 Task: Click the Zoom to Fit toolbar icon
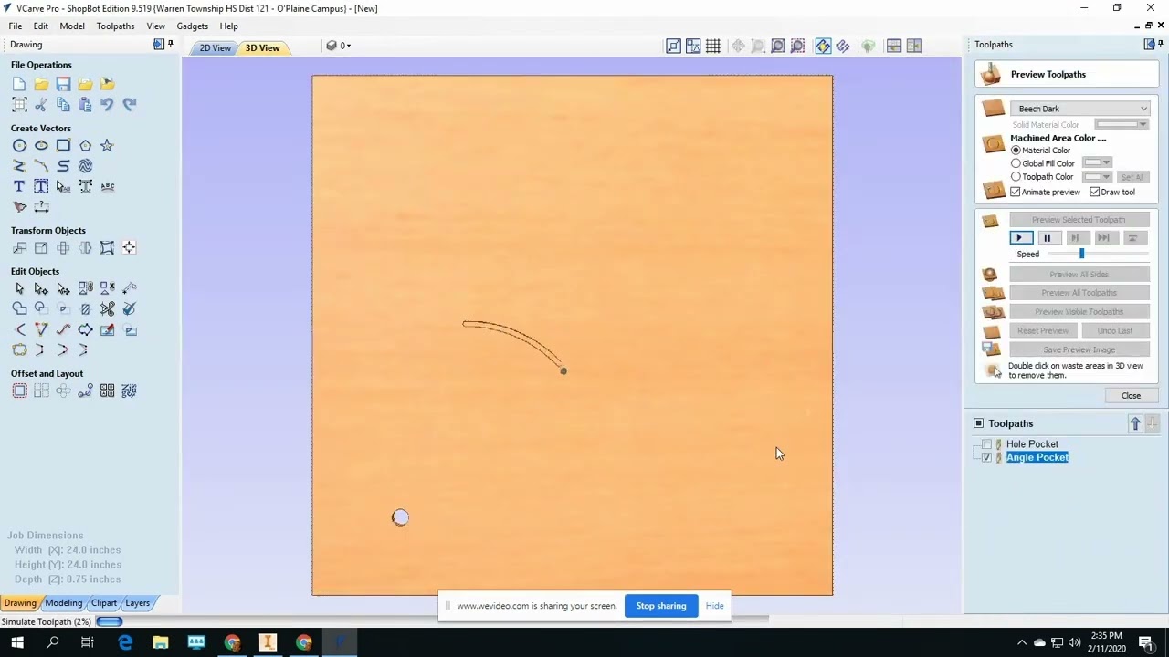pyautogui.click(x=777, y=46)
